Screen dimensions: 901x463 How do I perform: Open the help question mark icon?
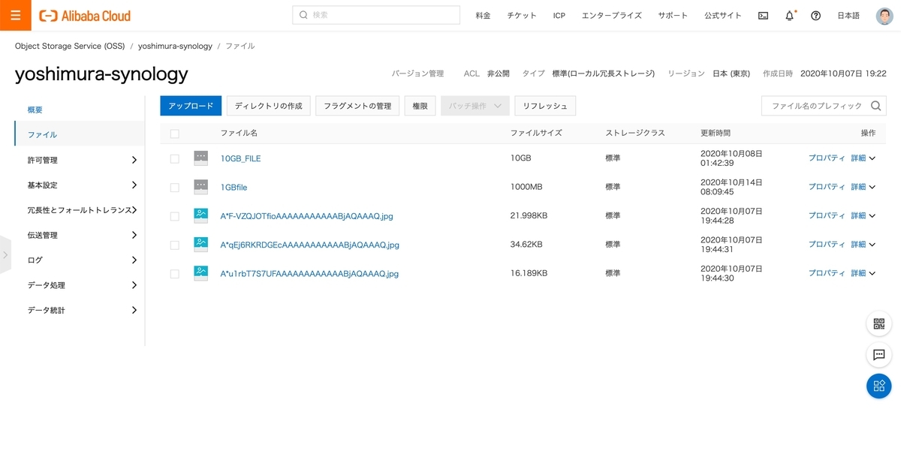click(815, 16)
